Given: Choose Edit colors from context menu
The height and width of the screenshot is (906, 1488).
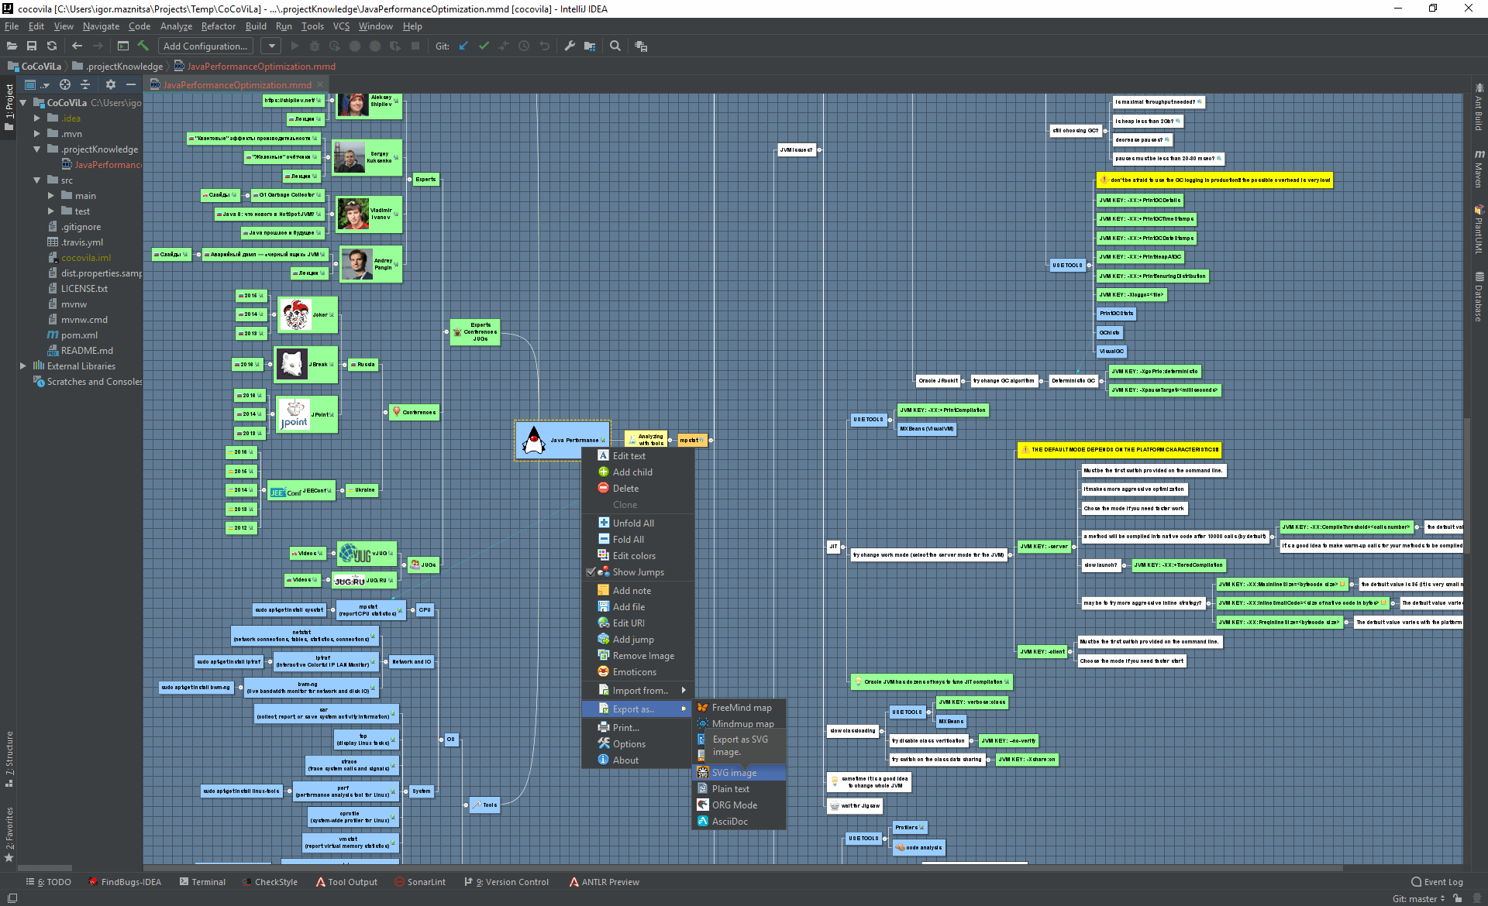Looking at the screenshot, I should (638, 556).
